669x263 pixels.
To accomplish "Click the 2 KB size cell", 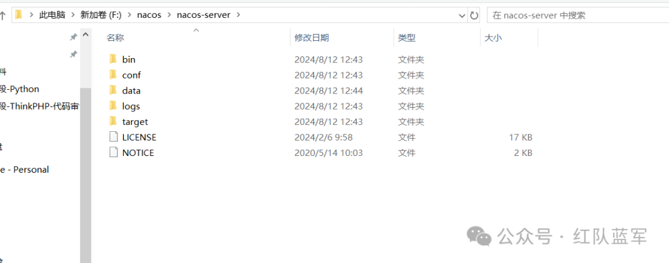I will (523, 153).
